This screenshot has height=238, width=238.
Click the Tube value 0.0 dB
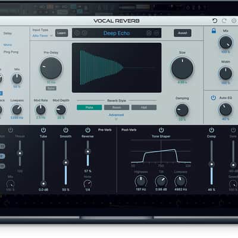tap(43, 190)
